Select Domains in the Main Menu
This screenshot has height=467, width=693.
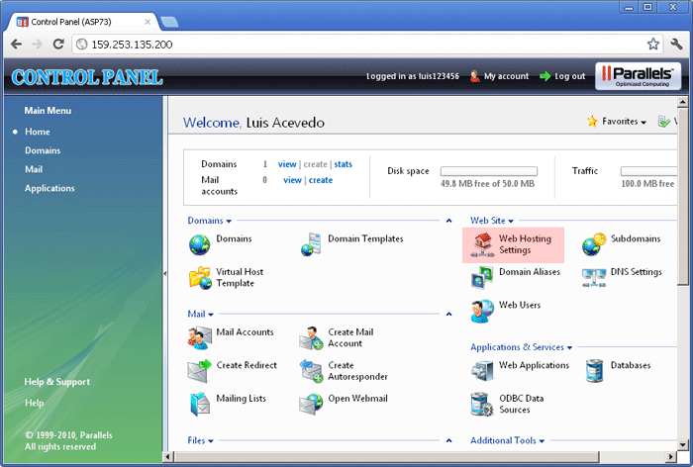click(43, 150)
